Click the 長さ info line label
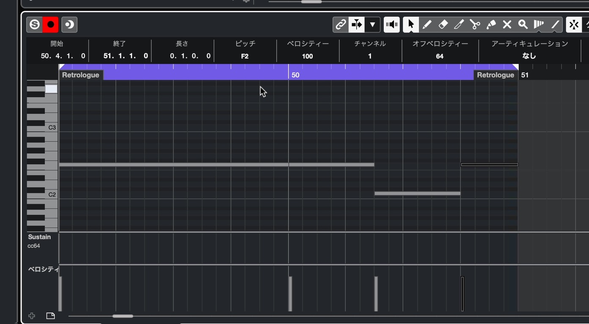This screenshot has width=589, height=324. point(182,44)
